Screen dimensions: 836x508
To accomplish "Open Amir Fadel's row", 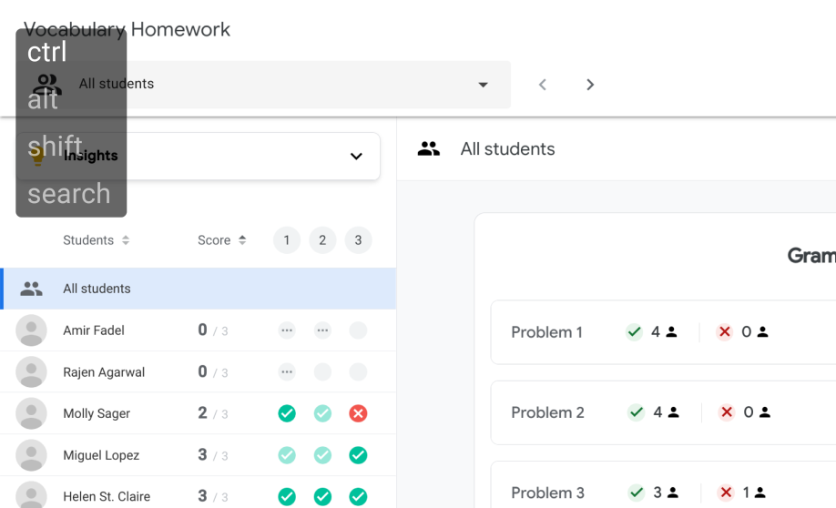I will (x=199, y=330).
